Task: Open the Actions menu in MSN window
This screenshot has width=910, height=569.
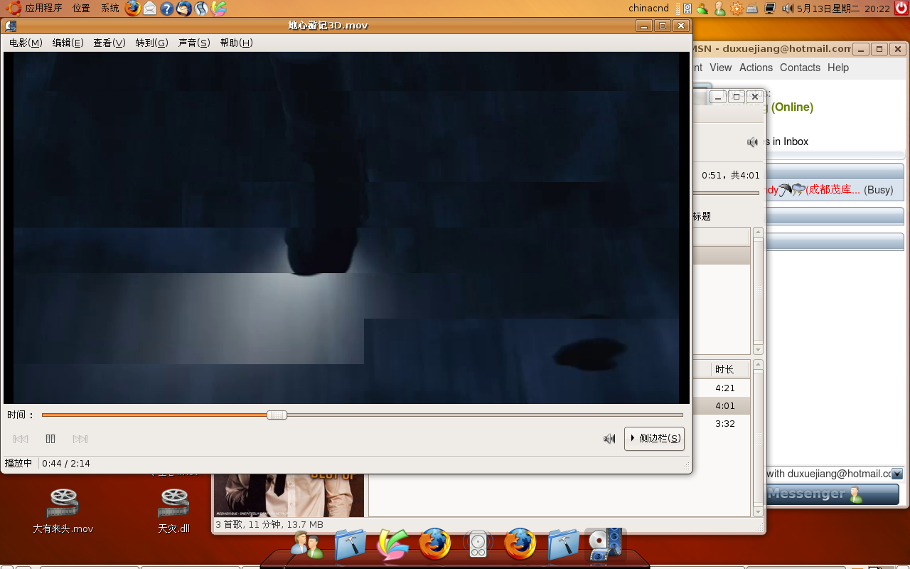Action: pyautogui.click(x=756, y=68)
